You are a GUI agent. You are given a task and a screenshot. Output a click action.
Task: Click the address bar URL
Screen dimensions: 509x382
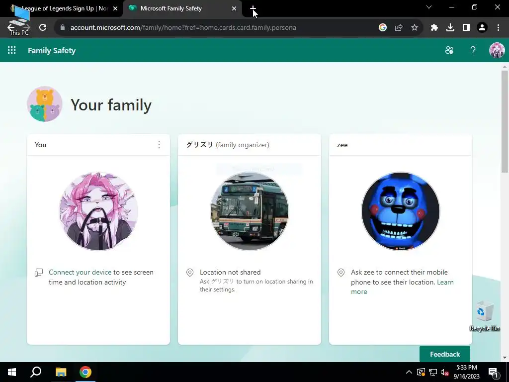pyautogui.click(x=183, y=28)
